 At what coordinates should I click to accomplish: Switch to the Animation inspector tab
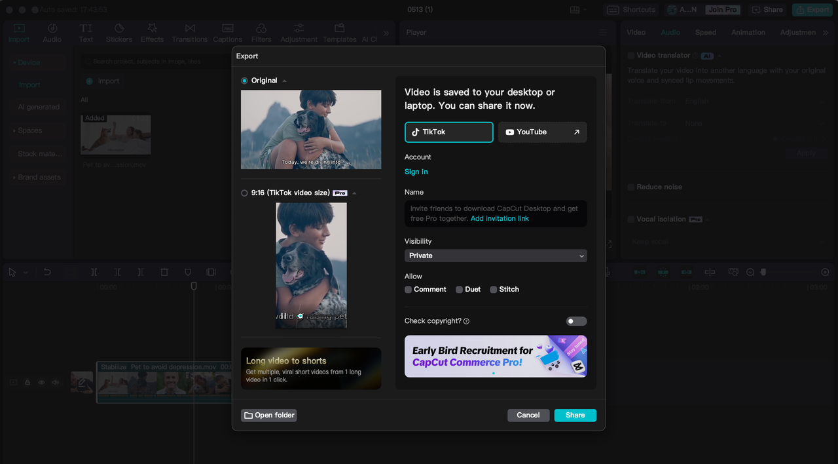click(748, 33)
